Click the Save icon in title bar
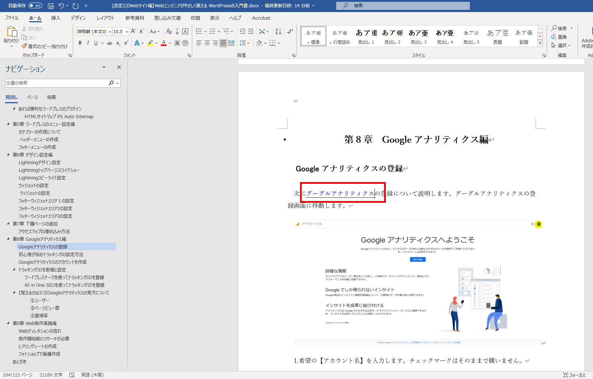593x379 pixels. (x=51, y=6)
